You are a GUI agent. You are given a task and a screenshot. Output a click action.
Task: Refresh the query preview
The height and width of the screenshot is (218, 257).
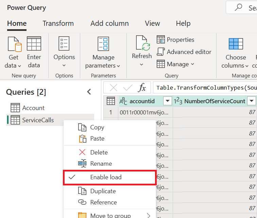coord(142,45)
